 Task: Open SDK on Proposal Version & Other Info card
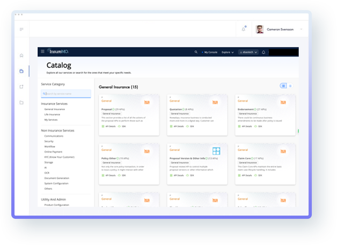pyautogui.click(x=190, y=175)
